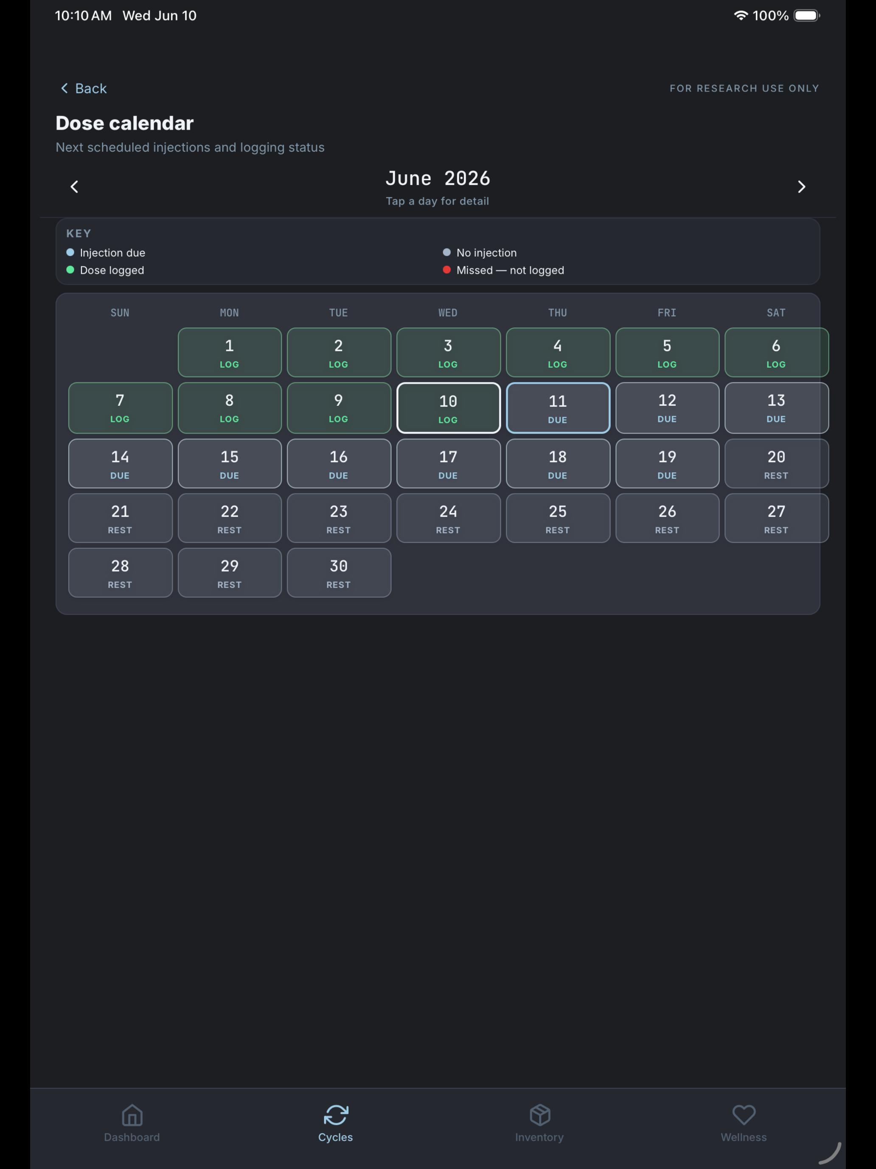Tap the battery status icon
876x1169 pixels.
[807, 15]
